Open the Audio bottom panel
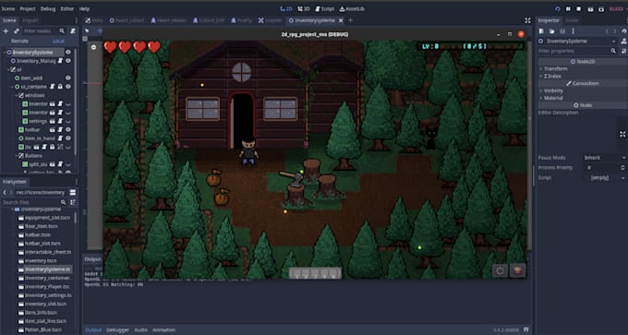This screenshot has width=628, height=335. pyautogui.click(x=140, y=329)
